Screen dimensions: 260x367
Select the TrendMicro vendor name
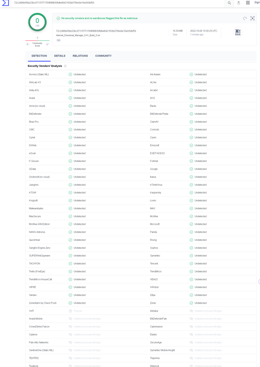pos(156,272)
